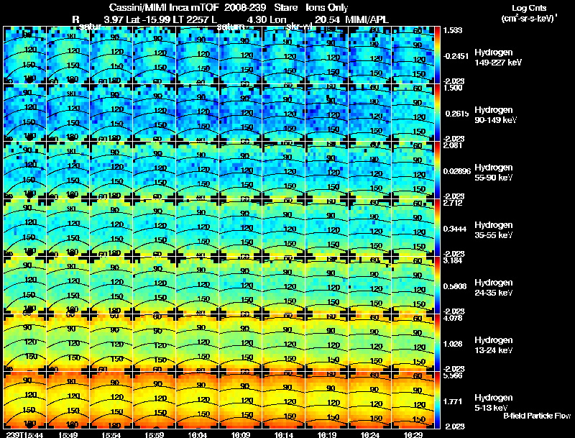Click the color bar for 55-90 keV row
The image size is (575, 438).
pos(437,170)
